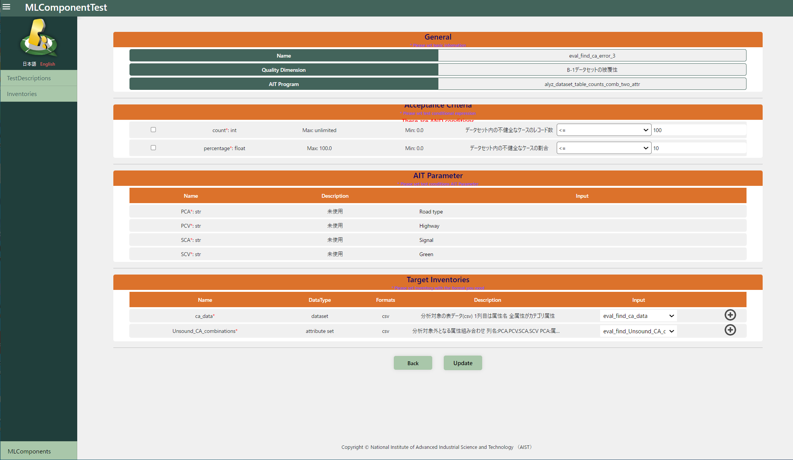Screen dimensions: 793x460
Task: Open TestDescriptions in sidebar
Action: (x=29, y=78)
